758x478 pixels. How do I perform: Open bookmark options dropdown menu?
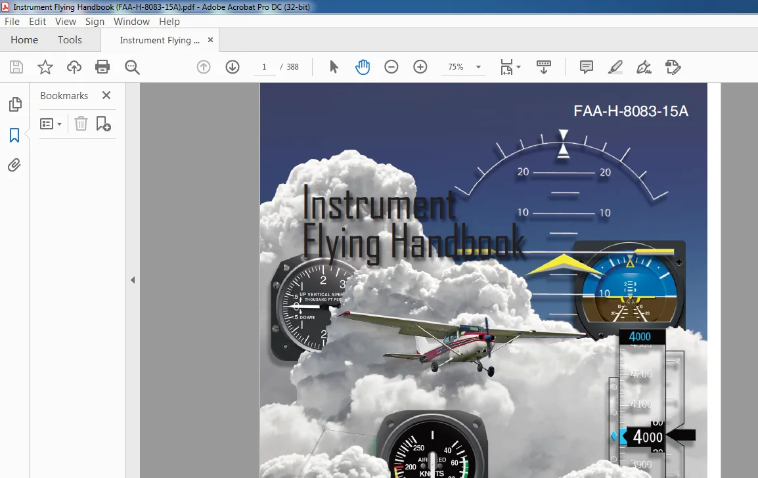pos(51,123)
